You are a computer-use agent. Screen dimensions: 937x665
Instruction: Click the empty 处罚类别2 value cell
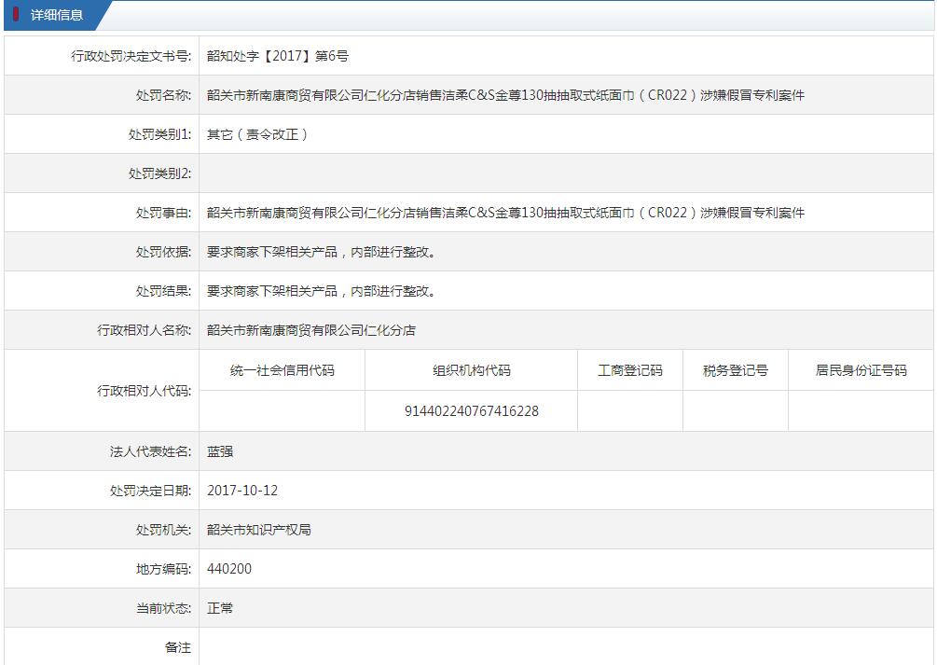point(566,173)
